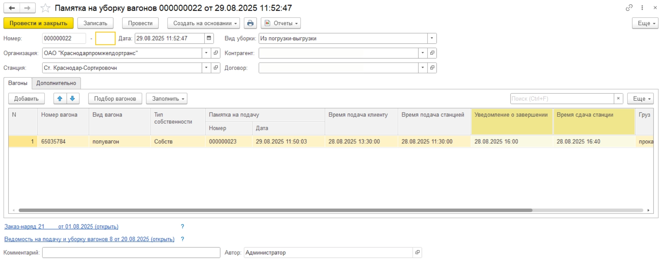662x260 pixels.
Task: Open the Контрагент record with its open icon
Action: (432, 53)
